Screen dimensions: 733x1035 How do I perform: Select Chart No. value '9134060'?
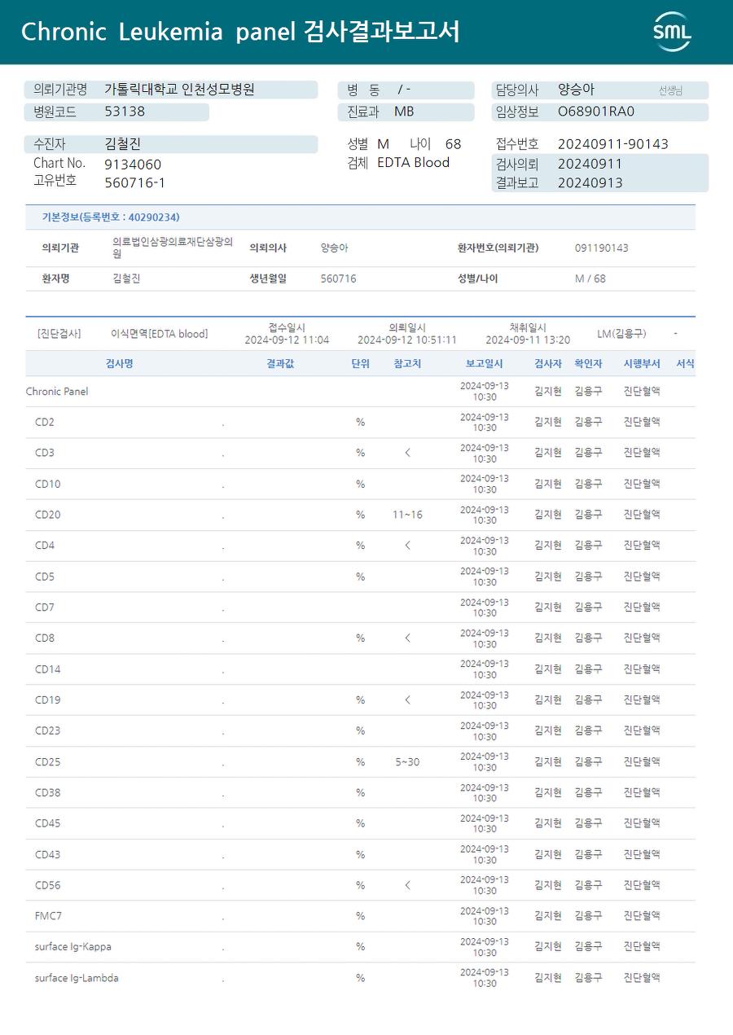[x=133, y=164]
